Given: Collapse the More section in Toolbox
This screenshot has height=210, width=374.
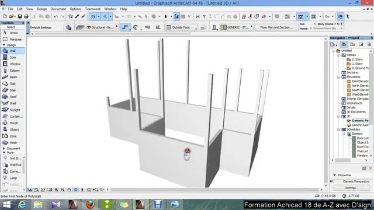Looking at the screenshot, I should [x=4, y=153].
